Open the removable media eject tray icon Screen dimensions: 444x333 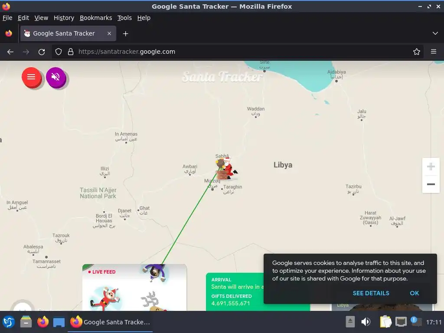pos(350,322)
